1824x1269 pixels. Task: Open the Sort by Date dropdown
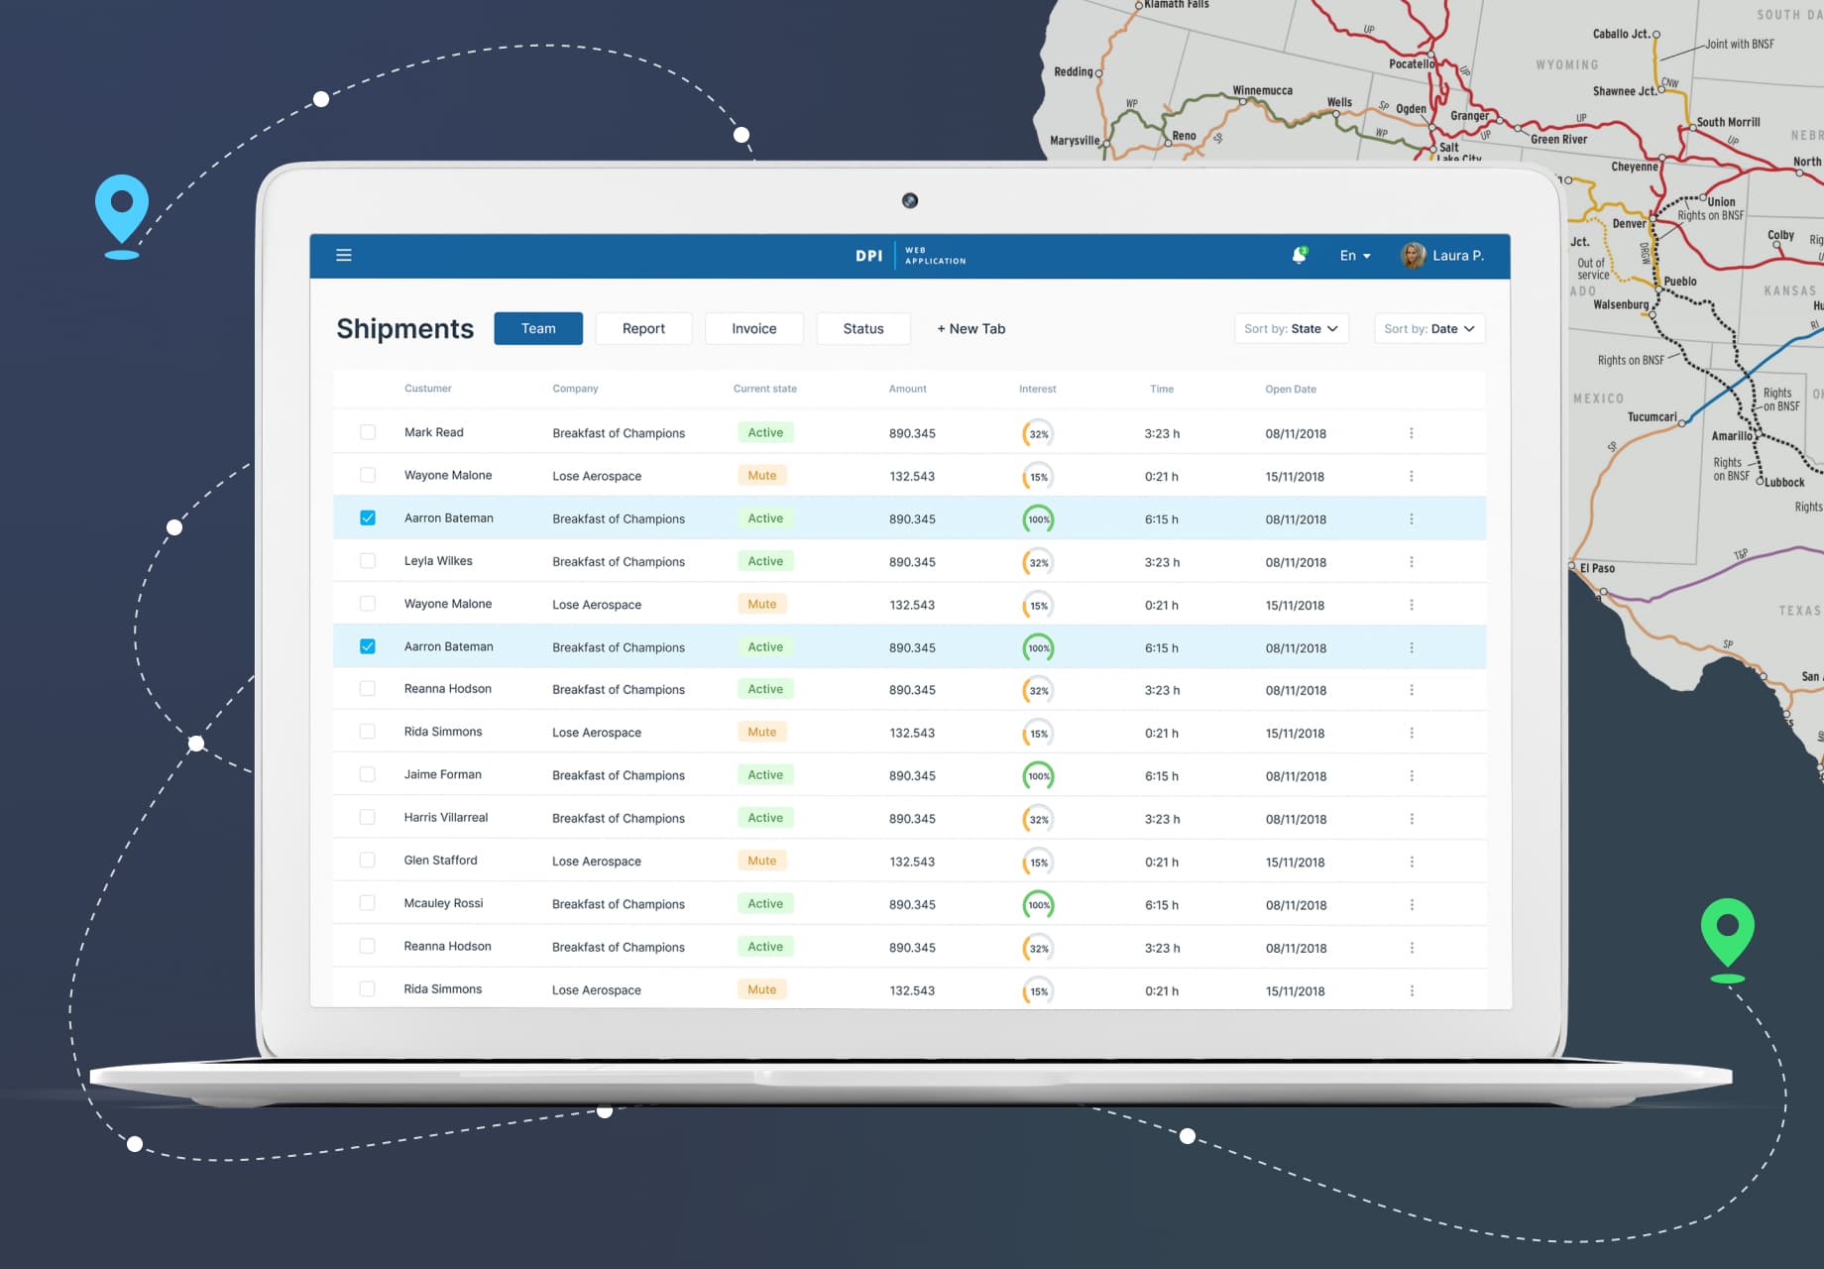(x=1428, y=328)
